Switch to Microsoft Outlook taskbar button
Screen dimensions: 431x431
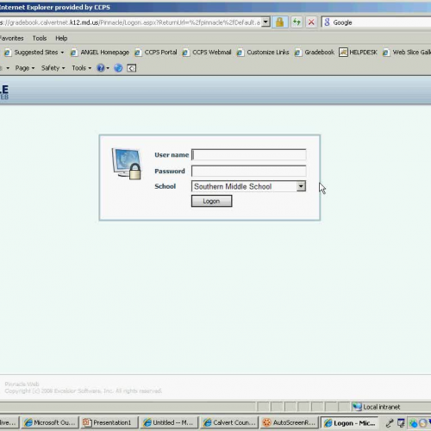[50, 422]
